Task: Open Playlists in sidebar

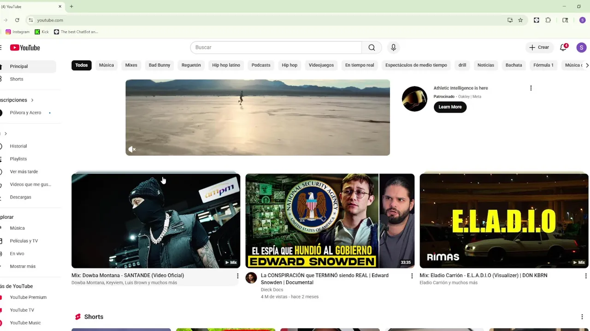Action: point(28,159)
